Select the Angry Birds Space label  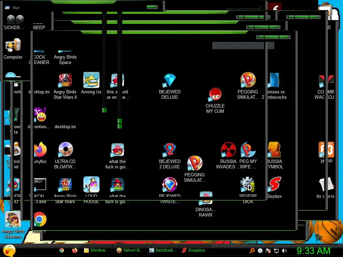tap(65, 60)
